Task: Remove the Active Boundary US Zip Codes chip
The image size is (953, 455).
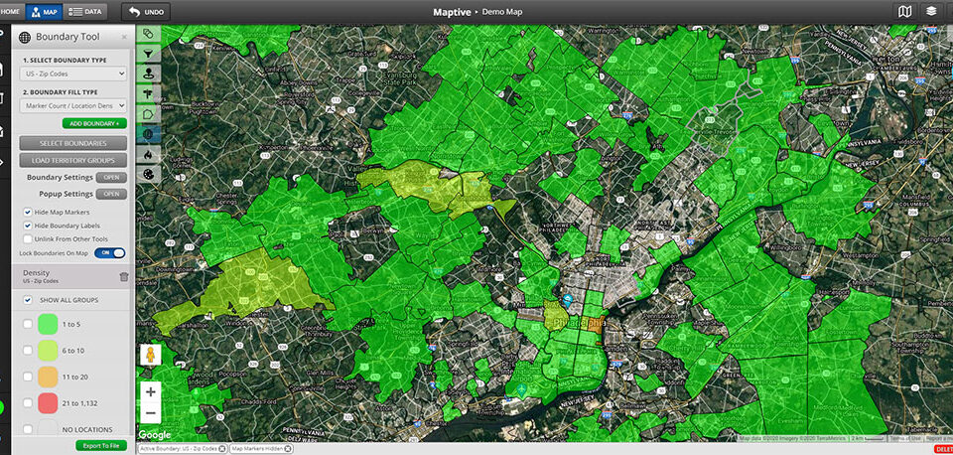Action: tap(221, 448)
